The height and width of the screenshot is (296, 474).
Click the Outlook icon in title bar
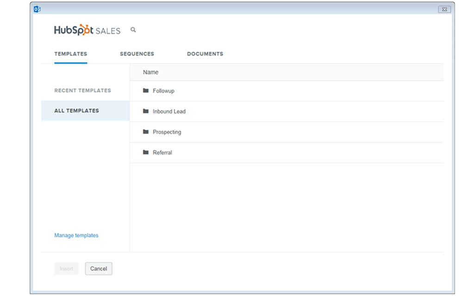click(37, 9)
